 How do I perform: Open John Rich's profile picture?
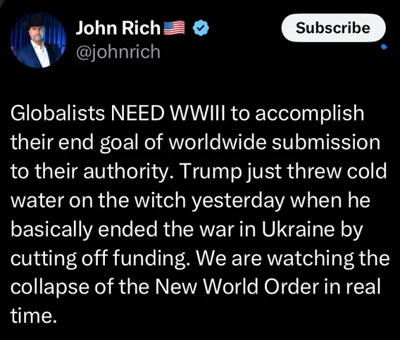(x=38, y=40)
